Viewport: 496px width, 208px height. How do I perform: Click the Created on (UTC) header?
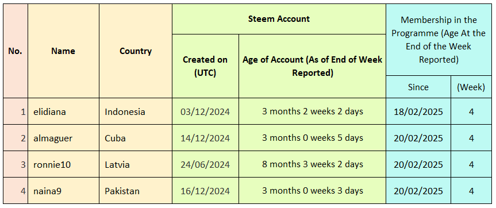(x=205, y=66)
